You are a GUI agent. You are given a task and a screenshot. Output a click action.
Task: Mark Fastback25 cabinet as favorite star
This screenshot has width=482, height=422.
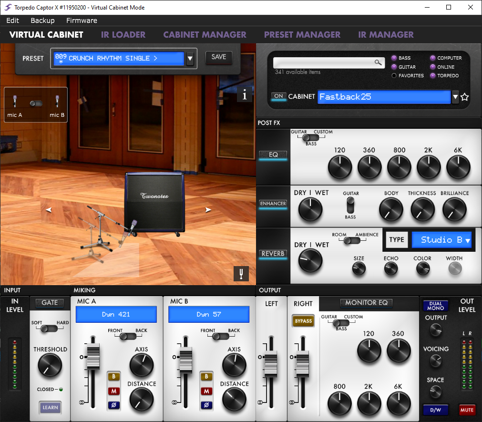[465, 97]
